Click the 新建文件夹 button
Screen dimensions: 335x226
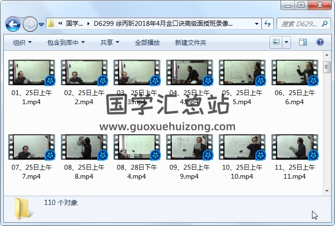(x=190, y=43)
